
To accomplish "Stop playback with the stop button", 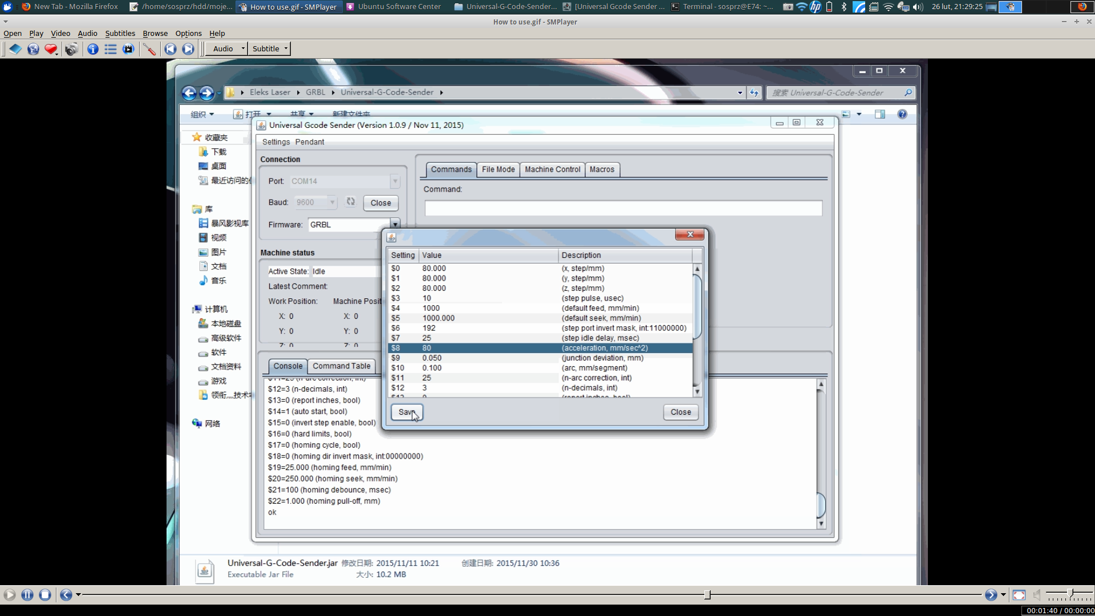I will (45, 595).
